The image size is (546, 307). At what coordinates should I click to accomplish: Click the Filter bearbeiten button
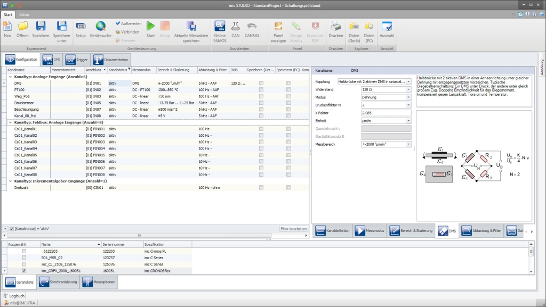294,229
